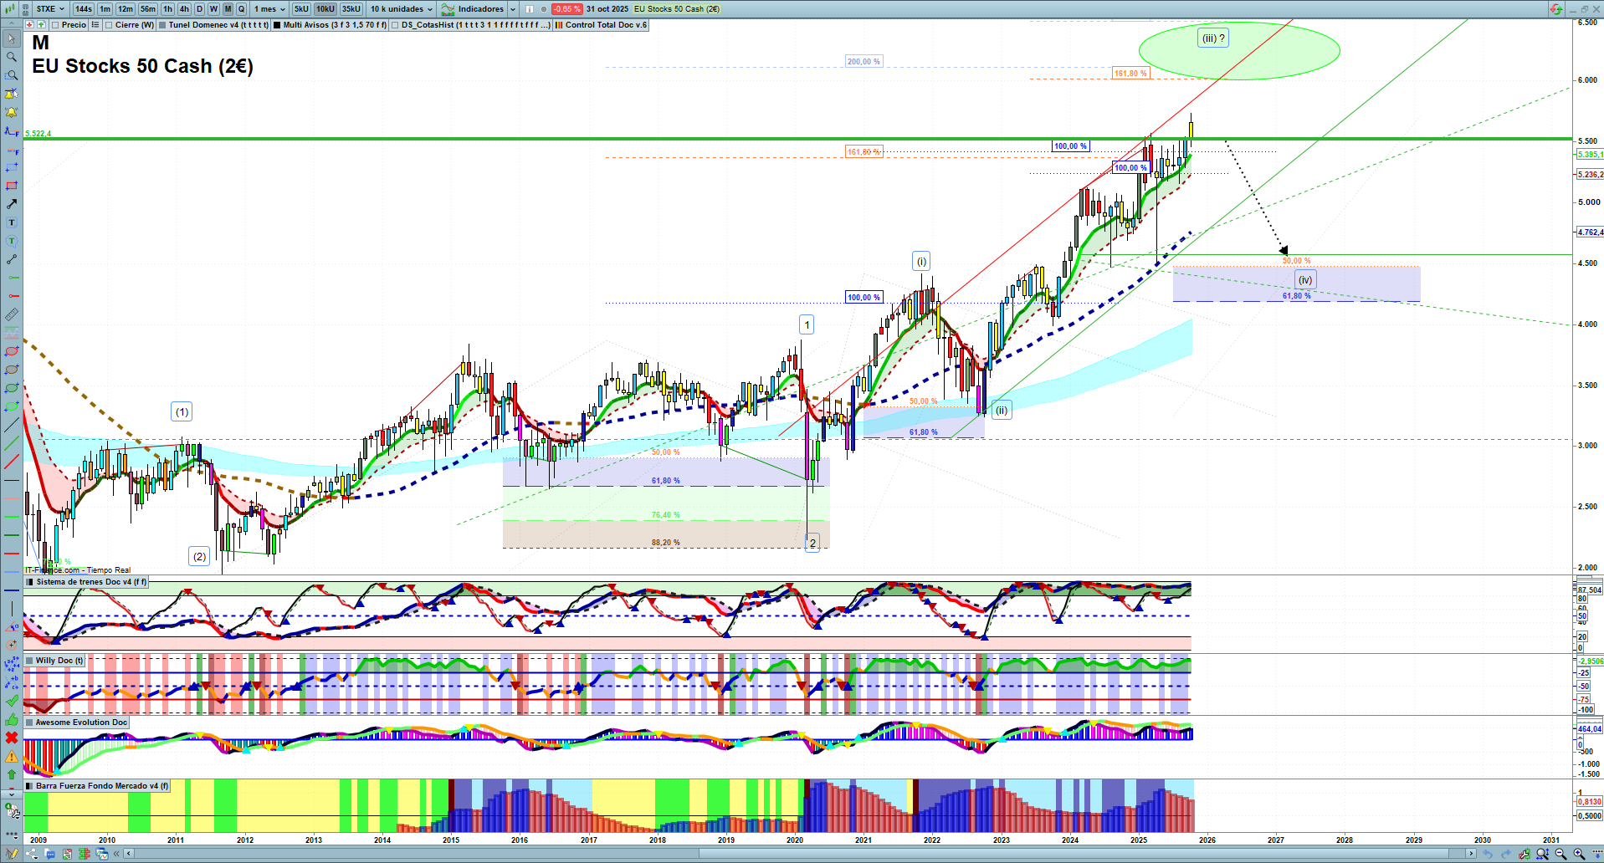The image size is (1604, 863).
Task: Toggle the Tunel Domenec v4 indicator box
Action: point(163,25)
